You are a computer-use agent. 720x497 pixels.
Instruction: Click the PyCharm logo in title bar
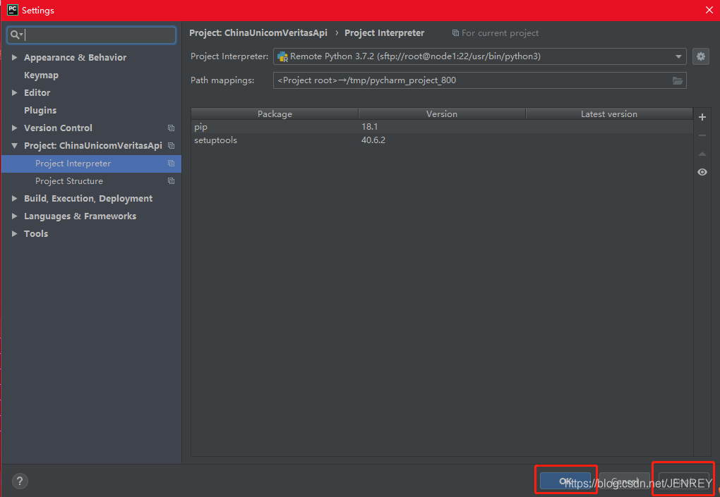(13, 10)
